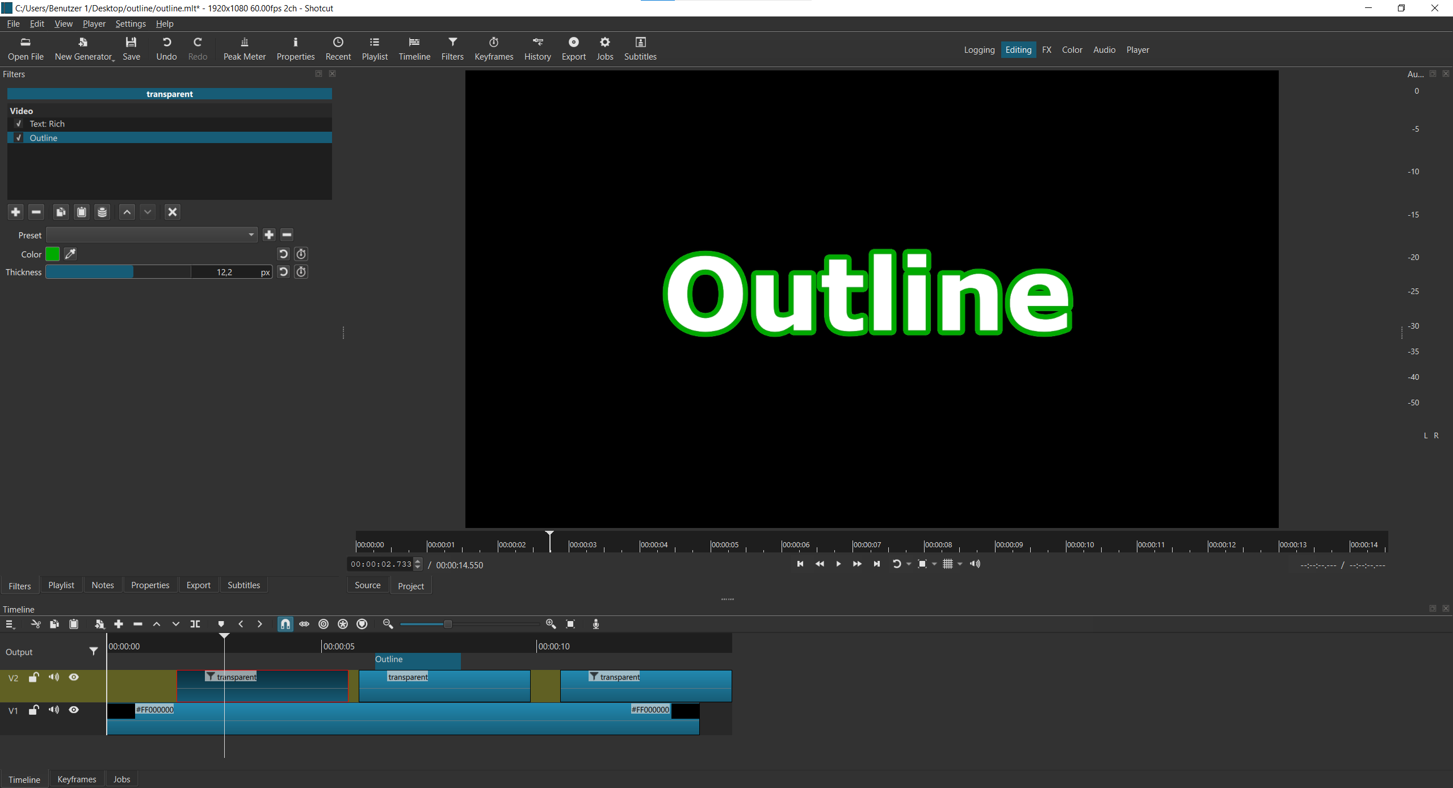1453x788 pixels.
Task: Toggle timeline snapping magnet icon
Action: [285, 624]
